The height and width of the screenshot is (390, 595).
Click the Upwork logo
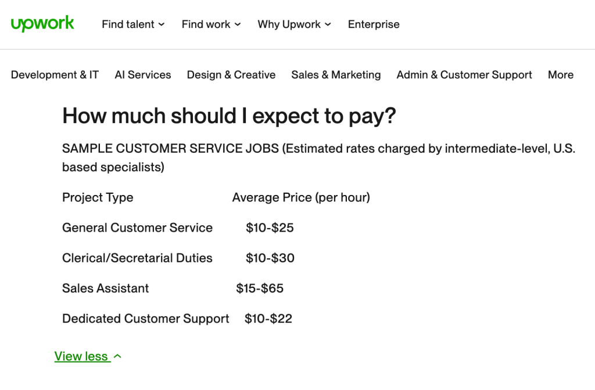point(42,24)
